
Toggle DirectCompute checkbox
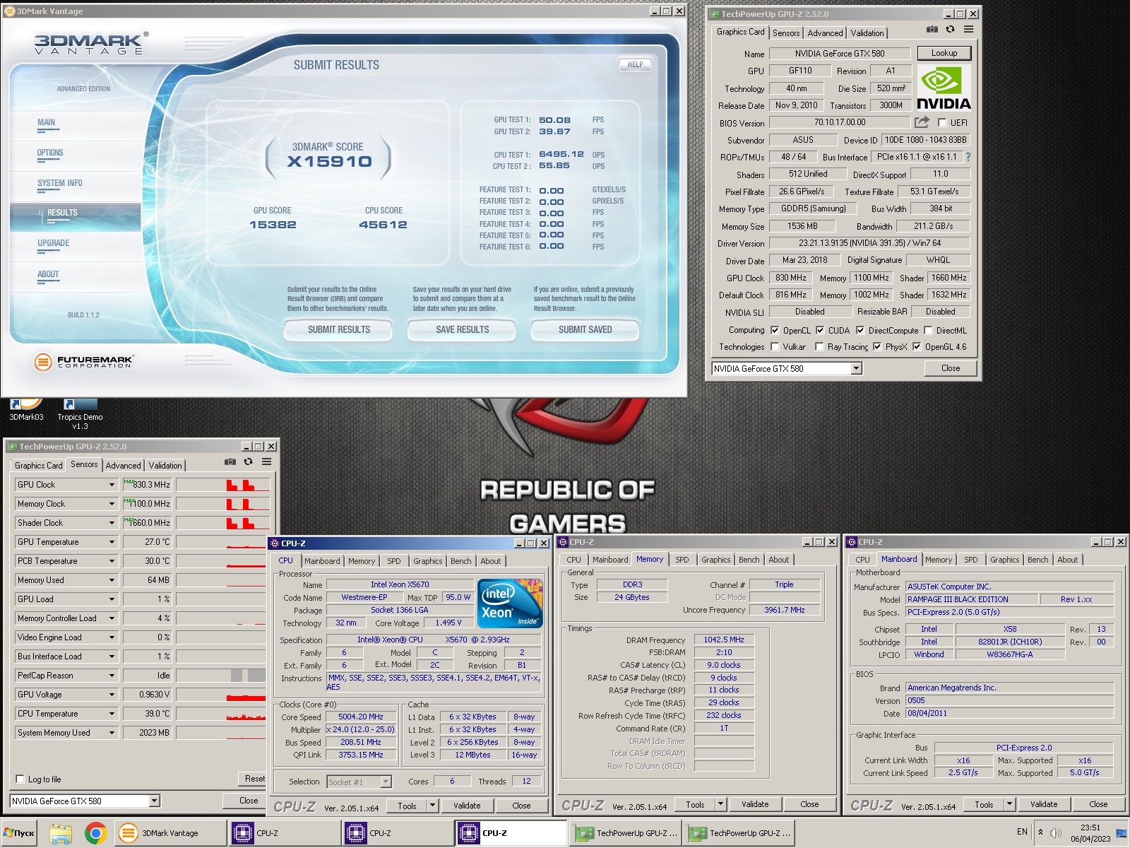click(x=860, y=330)
